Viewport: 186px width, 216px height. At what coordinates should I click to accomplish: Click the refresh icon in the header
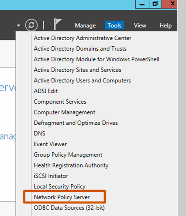click(x=31, y=25)
